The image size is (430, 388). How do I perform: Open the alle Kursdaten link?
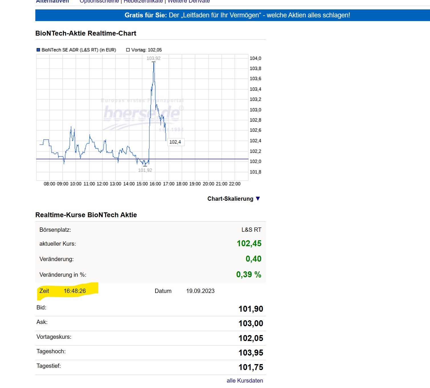pyautogui.click(x=245, y=381)
